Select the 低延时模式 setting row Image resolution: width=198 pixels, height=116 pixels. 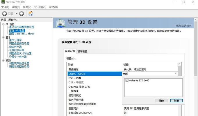coord(95,95)
